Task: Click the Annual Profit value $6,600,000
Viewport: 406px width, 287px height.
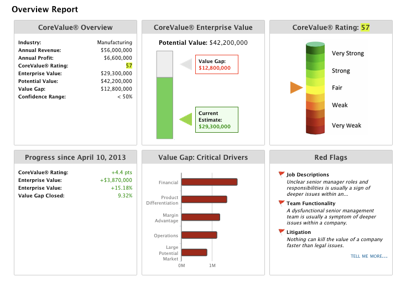Action: click(x=118, y=58)
